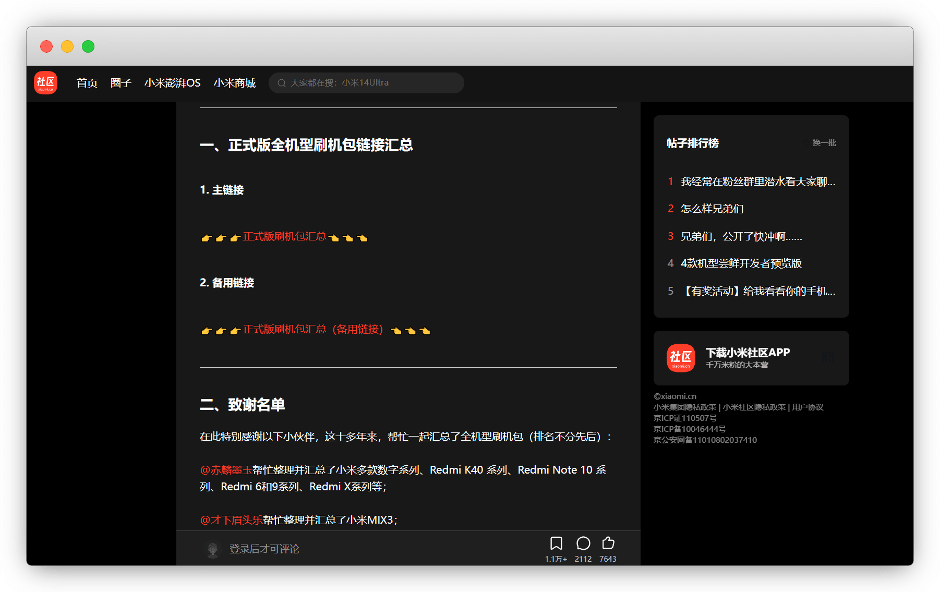The height and width of the screenshot is (592, 940).
Task: Go to the 圈子 navigation tab
Action: pos(120,83)
